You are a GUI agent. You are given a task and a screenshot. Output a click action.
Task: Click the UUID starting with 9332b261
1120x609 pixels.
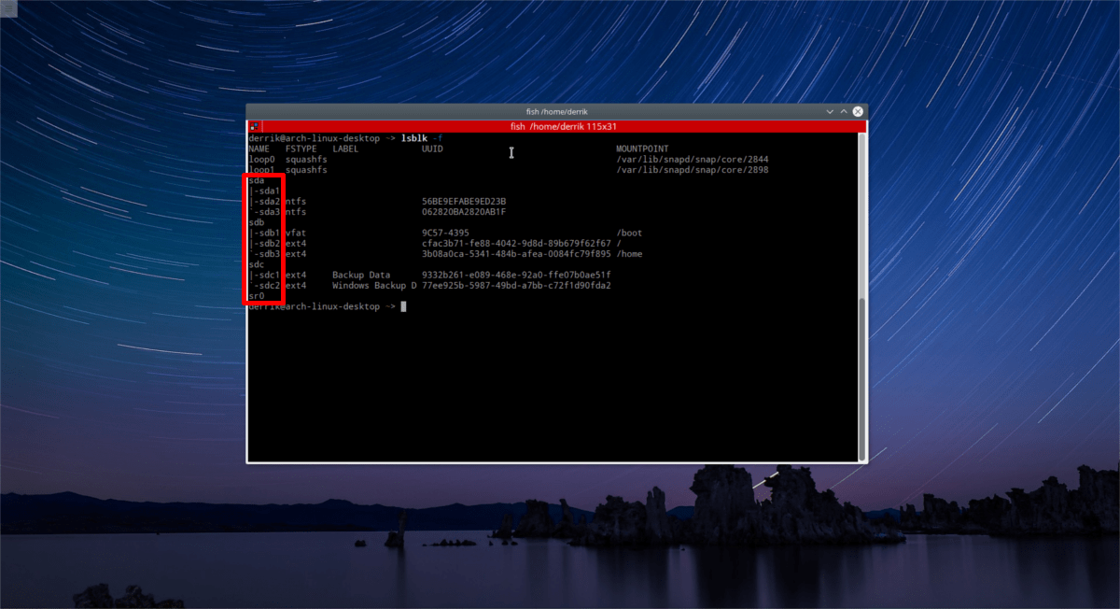(x=516, y=275)
